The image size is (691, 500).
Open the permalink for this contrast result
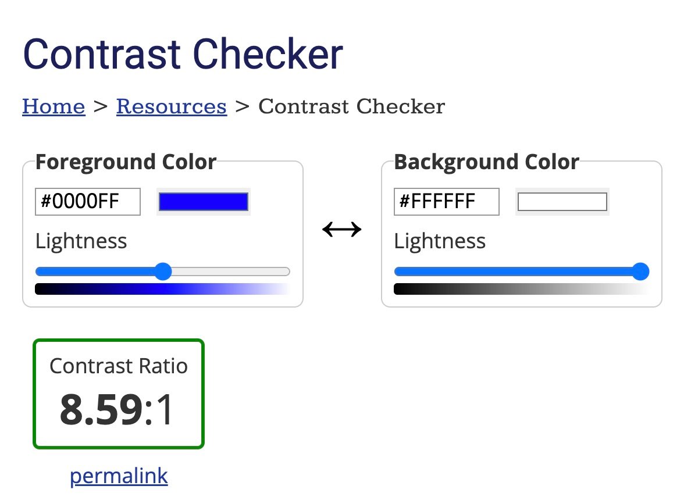coord(118,476)
